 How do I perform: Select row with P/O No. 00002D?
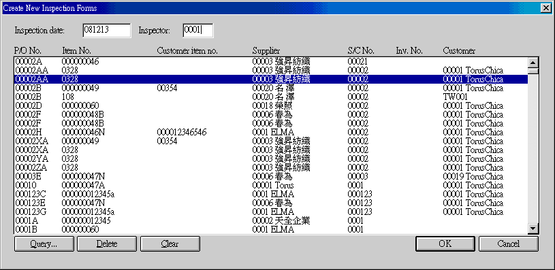tap(271, 105)
